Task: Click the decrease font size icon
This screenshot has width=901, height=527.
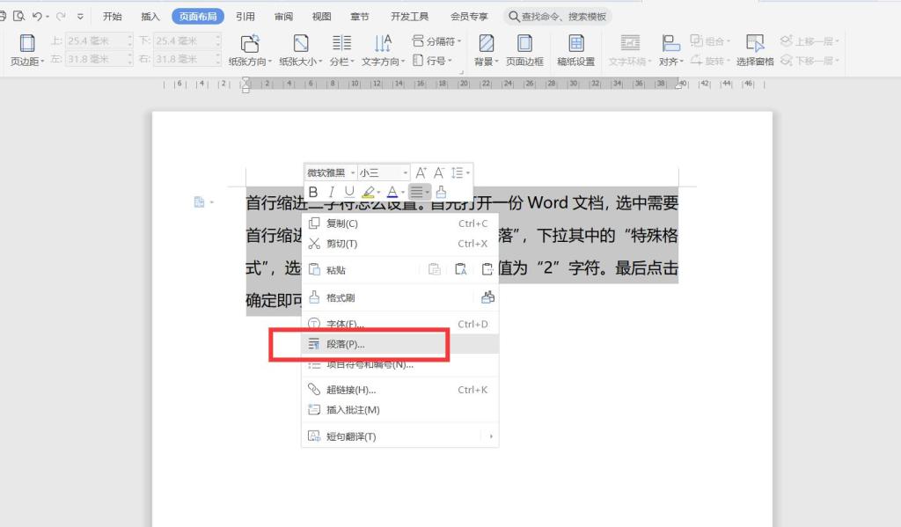Action: (439, 173)
